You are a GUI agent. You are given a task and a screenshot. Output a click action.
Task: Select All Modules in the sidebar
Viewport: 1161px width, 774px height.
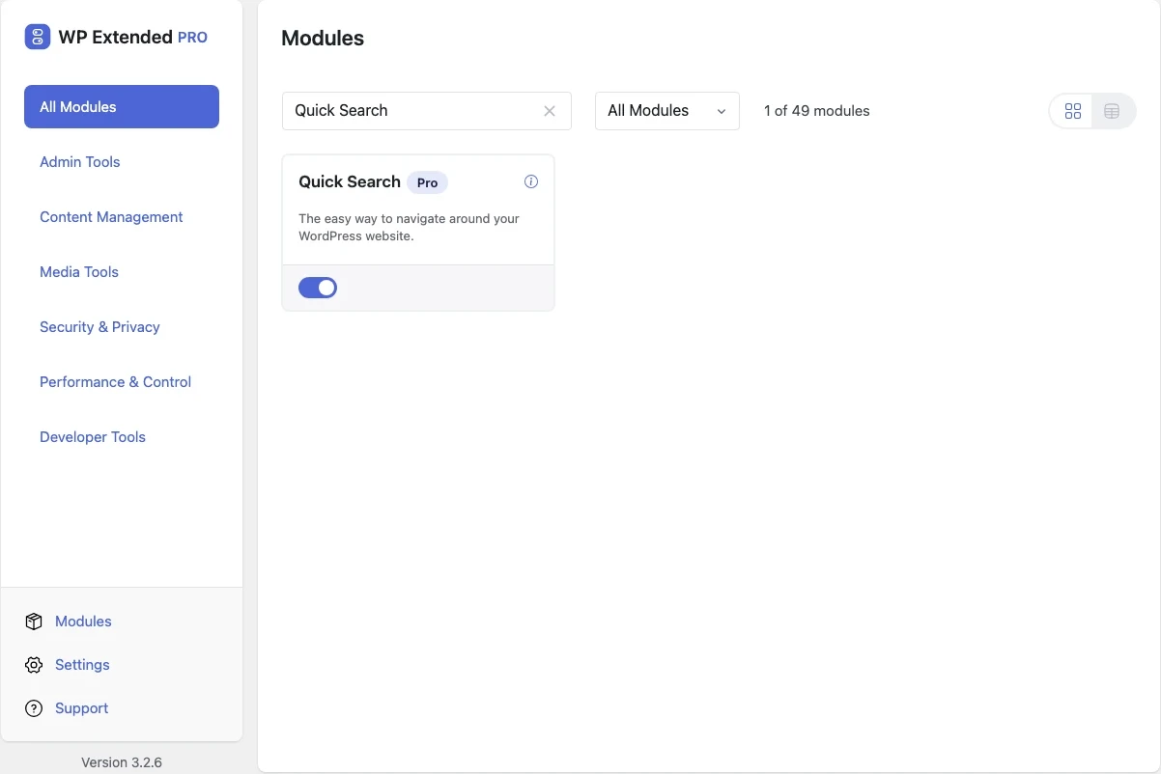click(x=122, y=106)
